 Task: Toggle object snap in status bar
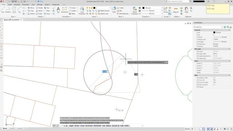coord(204,129)
